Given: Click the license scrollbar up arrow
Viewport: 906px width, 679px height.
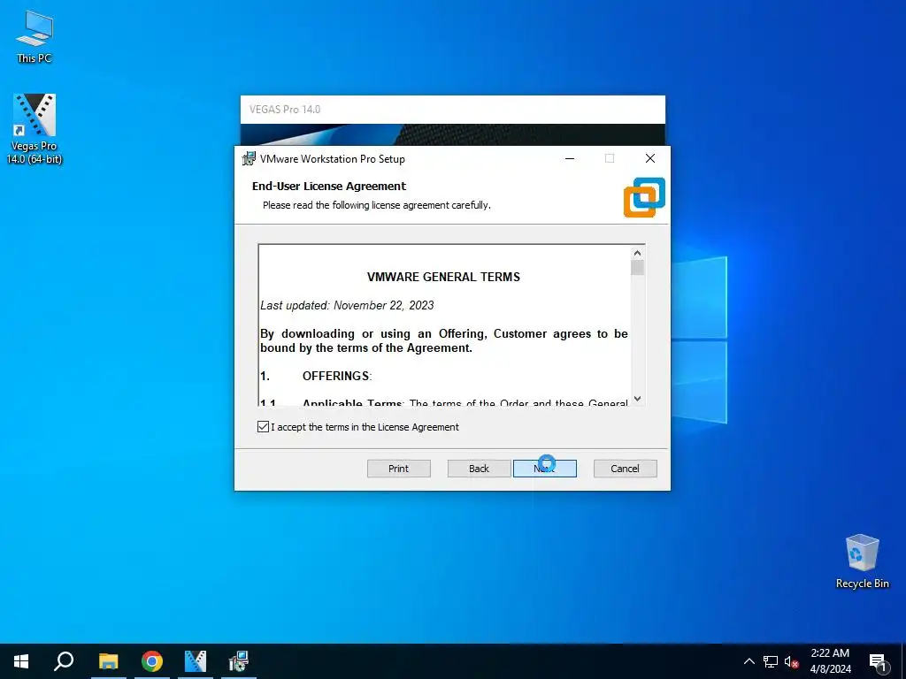Looking at the screenshot, I should point(637,253).
